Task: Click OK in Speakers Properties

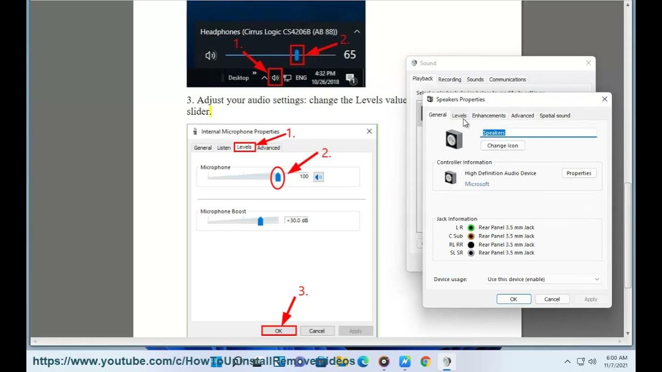Action: click(x=514, y=299)
